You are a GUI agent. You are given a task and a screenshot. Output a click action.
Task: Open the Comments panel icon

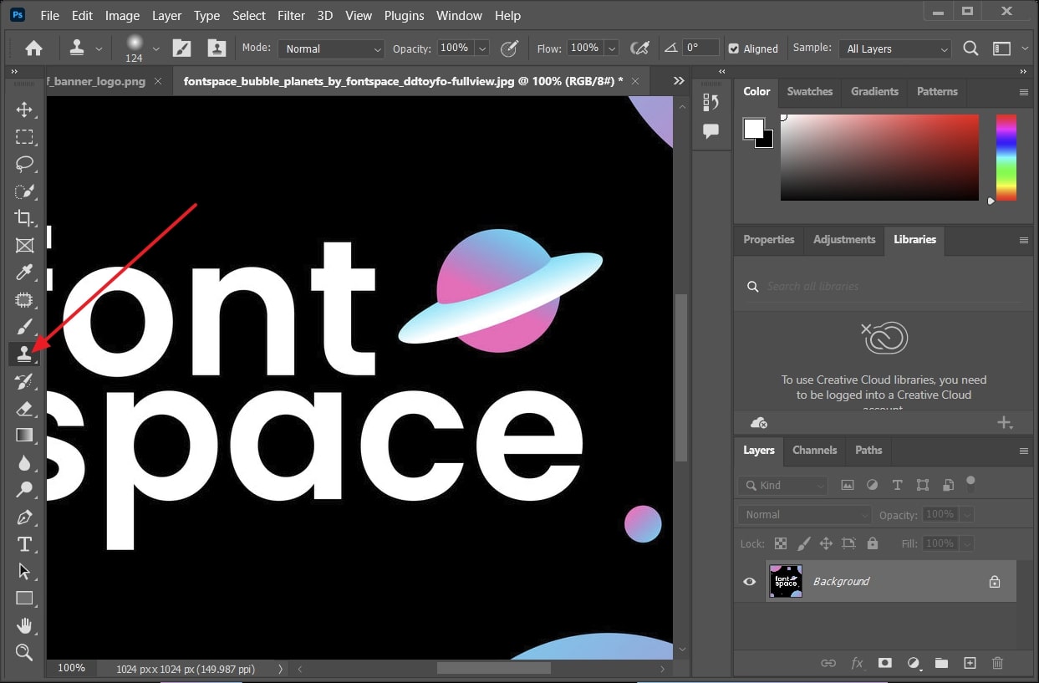[x=711, y=131]
